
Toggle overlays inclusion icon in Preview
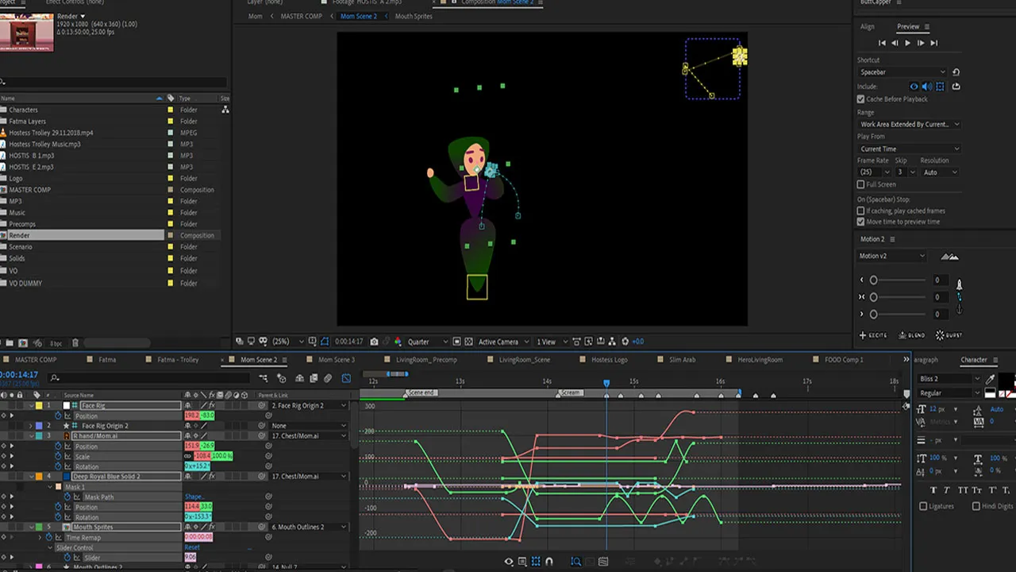point(941,87)
